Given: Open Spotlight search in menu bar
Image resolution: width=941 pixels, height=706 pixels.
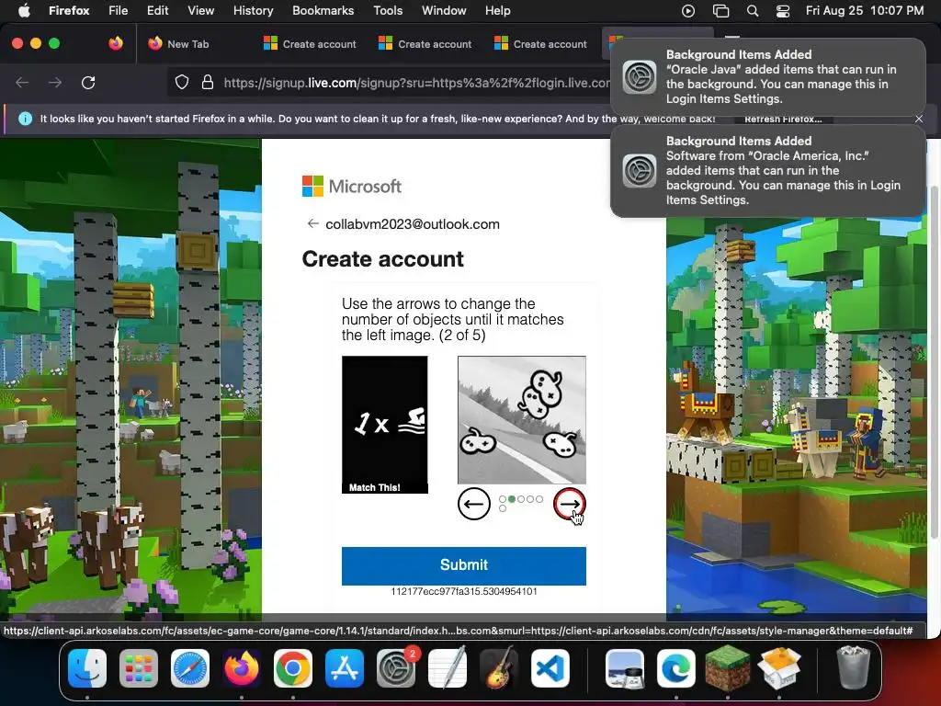Looking at the screenshot, I should (x=753, y=11).
